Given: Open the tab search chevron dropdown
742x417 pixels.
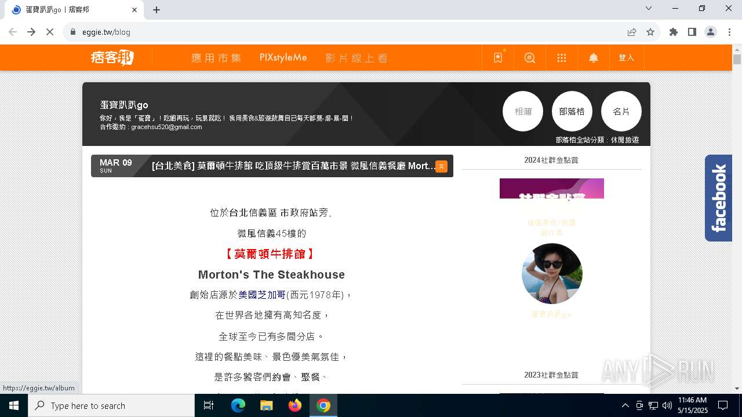Looking at the screenshot, I should coord(649,8).
